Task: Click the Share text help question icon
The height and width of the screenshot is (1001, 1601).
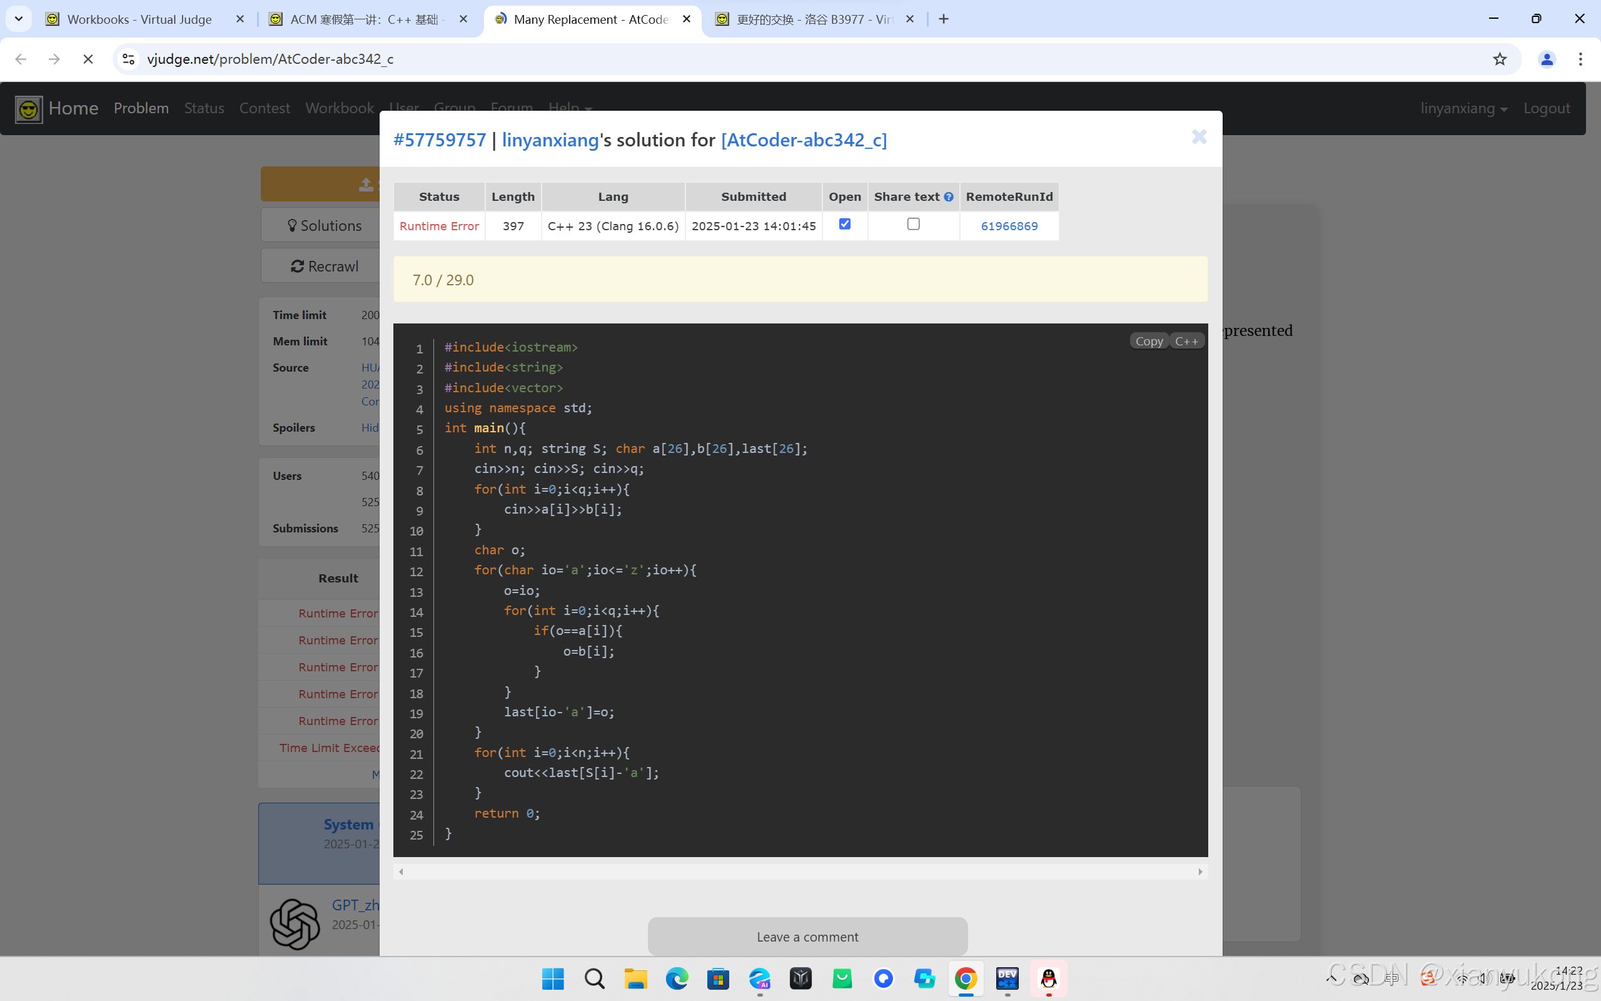Action: 949,196
